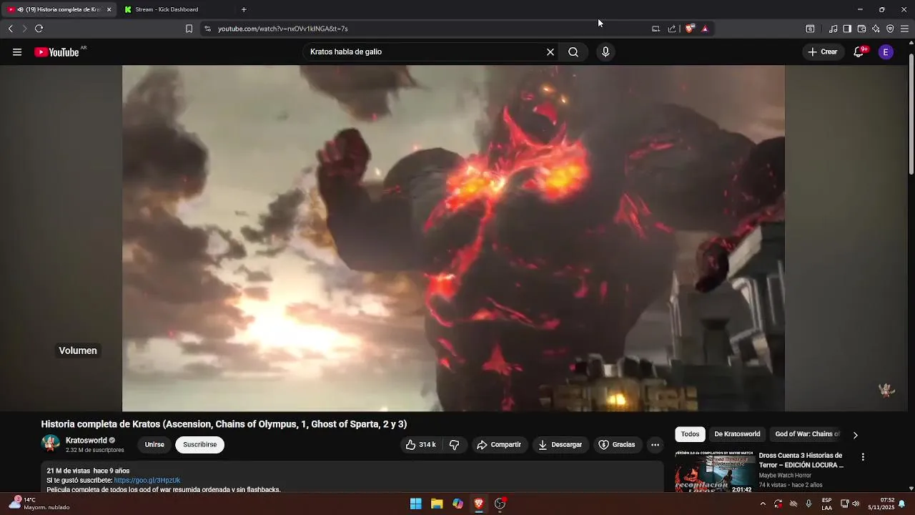Viewport: 915px width, 515px height.
Task: Run search with magnifier button
Action: 573,52
